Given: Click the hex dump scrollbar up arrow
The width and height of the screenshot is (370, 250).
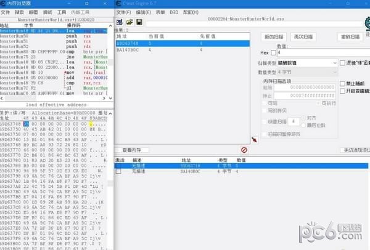Looking at the screenshot, I should 110,113.
